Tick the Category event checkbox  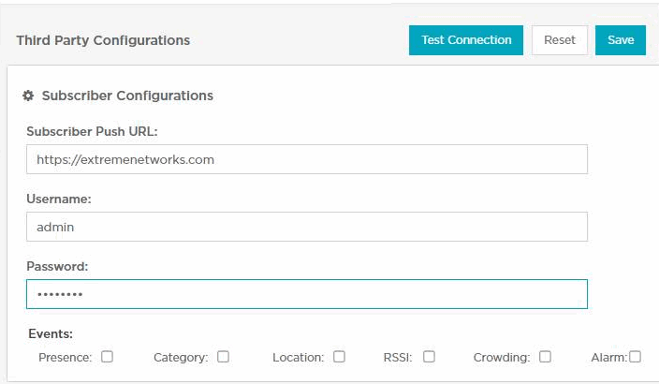[223, 357]
